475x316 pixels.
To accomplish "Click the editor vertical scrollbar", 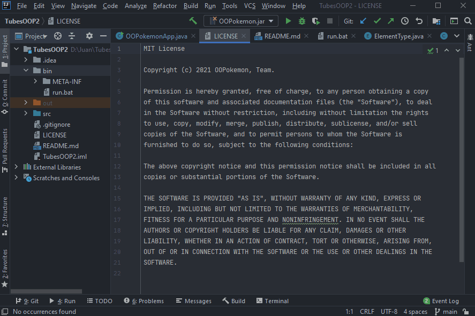I will tap(462, 160).
